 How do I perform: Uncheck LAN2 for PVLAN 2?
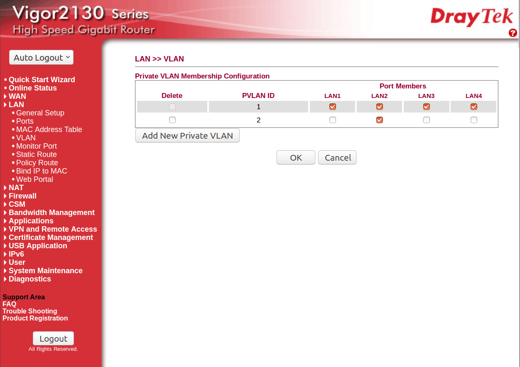point(380,120)
